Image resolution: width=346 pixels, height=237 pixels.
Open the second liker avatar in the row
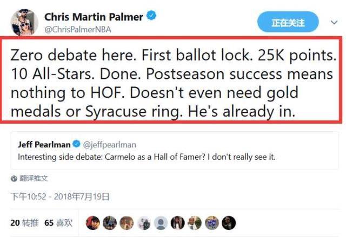click(110, 222)
